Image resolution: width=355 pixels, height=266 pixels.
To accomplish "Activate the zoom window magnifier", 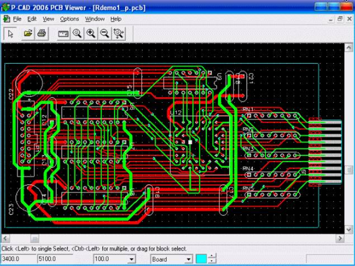I will click(77, 34).
